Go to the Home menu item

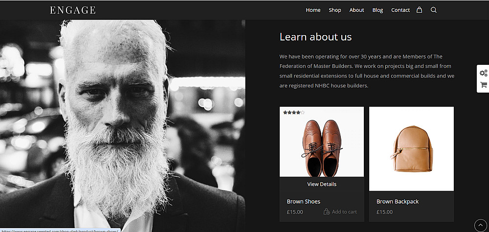pos(313,10)
